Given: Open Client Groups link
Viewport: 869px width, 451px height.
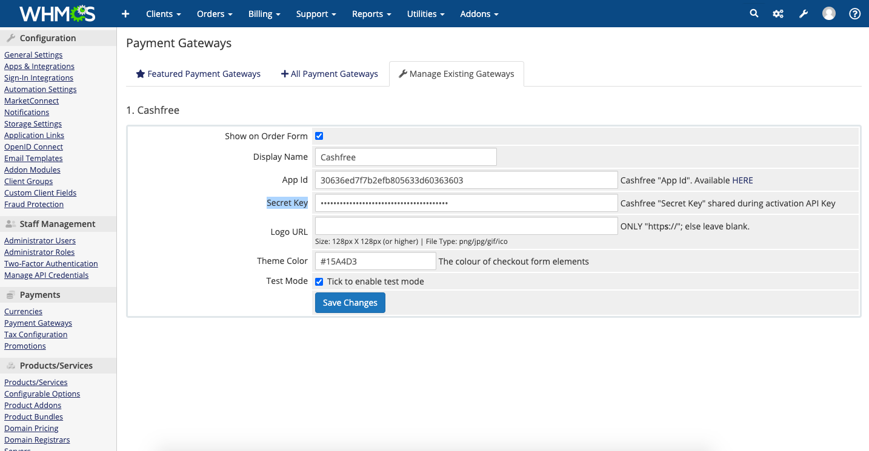Looking at the screenshot, I should (28, 182).
